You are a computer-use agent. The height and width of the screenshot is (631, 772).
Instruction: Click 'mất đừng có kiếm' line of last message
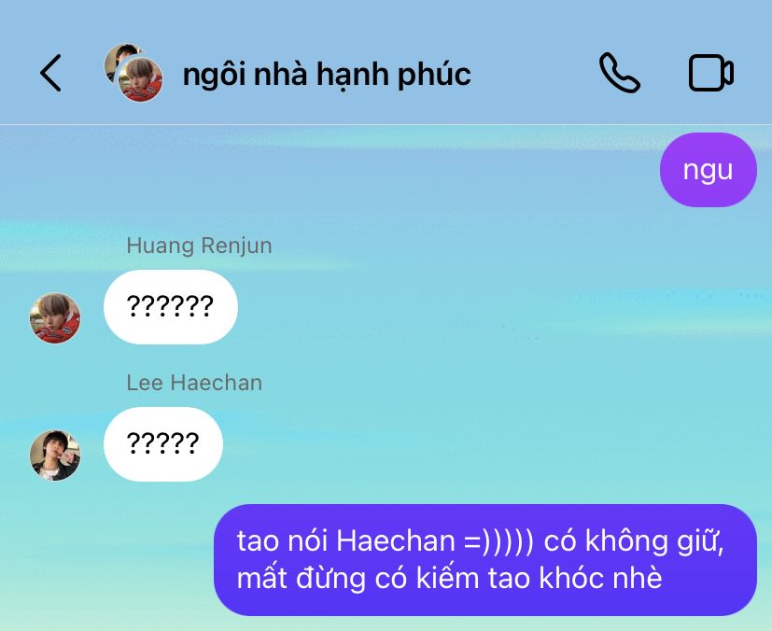[358, 578]
